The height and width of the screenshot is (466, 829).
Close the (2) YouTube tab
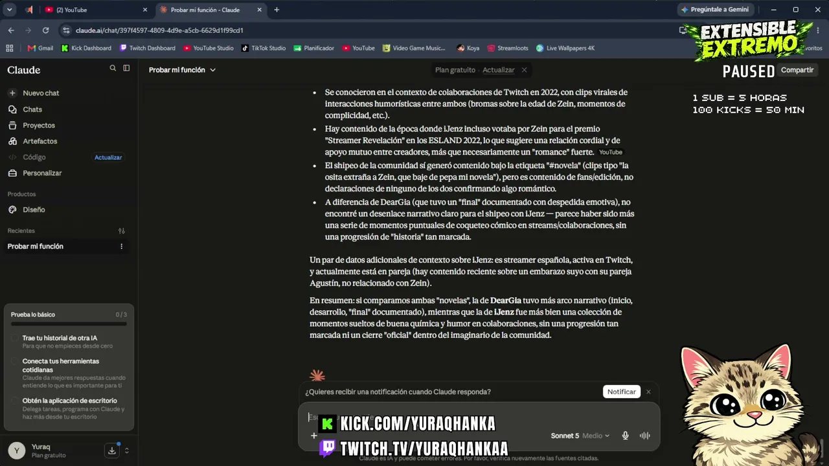click(145, 10)
